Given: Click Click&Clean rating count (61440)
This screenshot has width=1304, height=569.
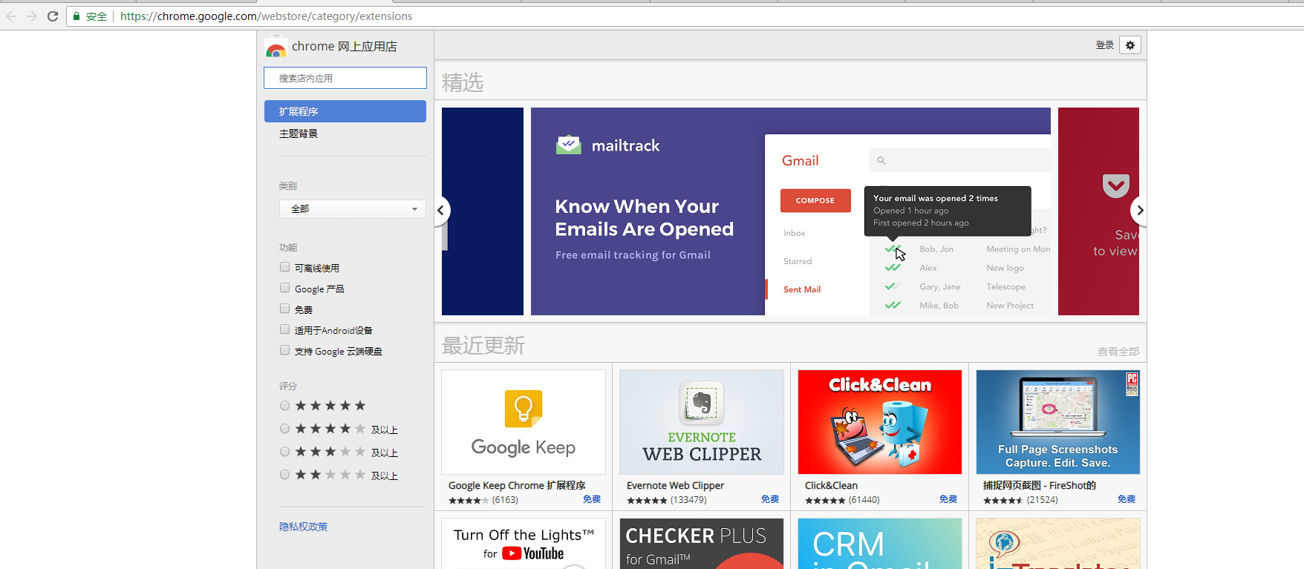Looking at the screenshot, I should click(864, 500).
